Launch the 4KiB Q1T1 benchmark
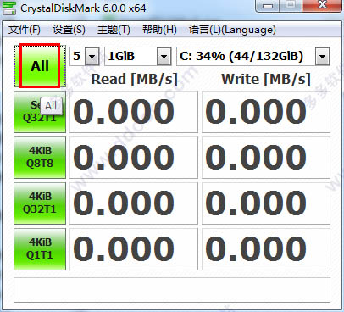Screen dimensions: 344x312 (x=40, y=249)
